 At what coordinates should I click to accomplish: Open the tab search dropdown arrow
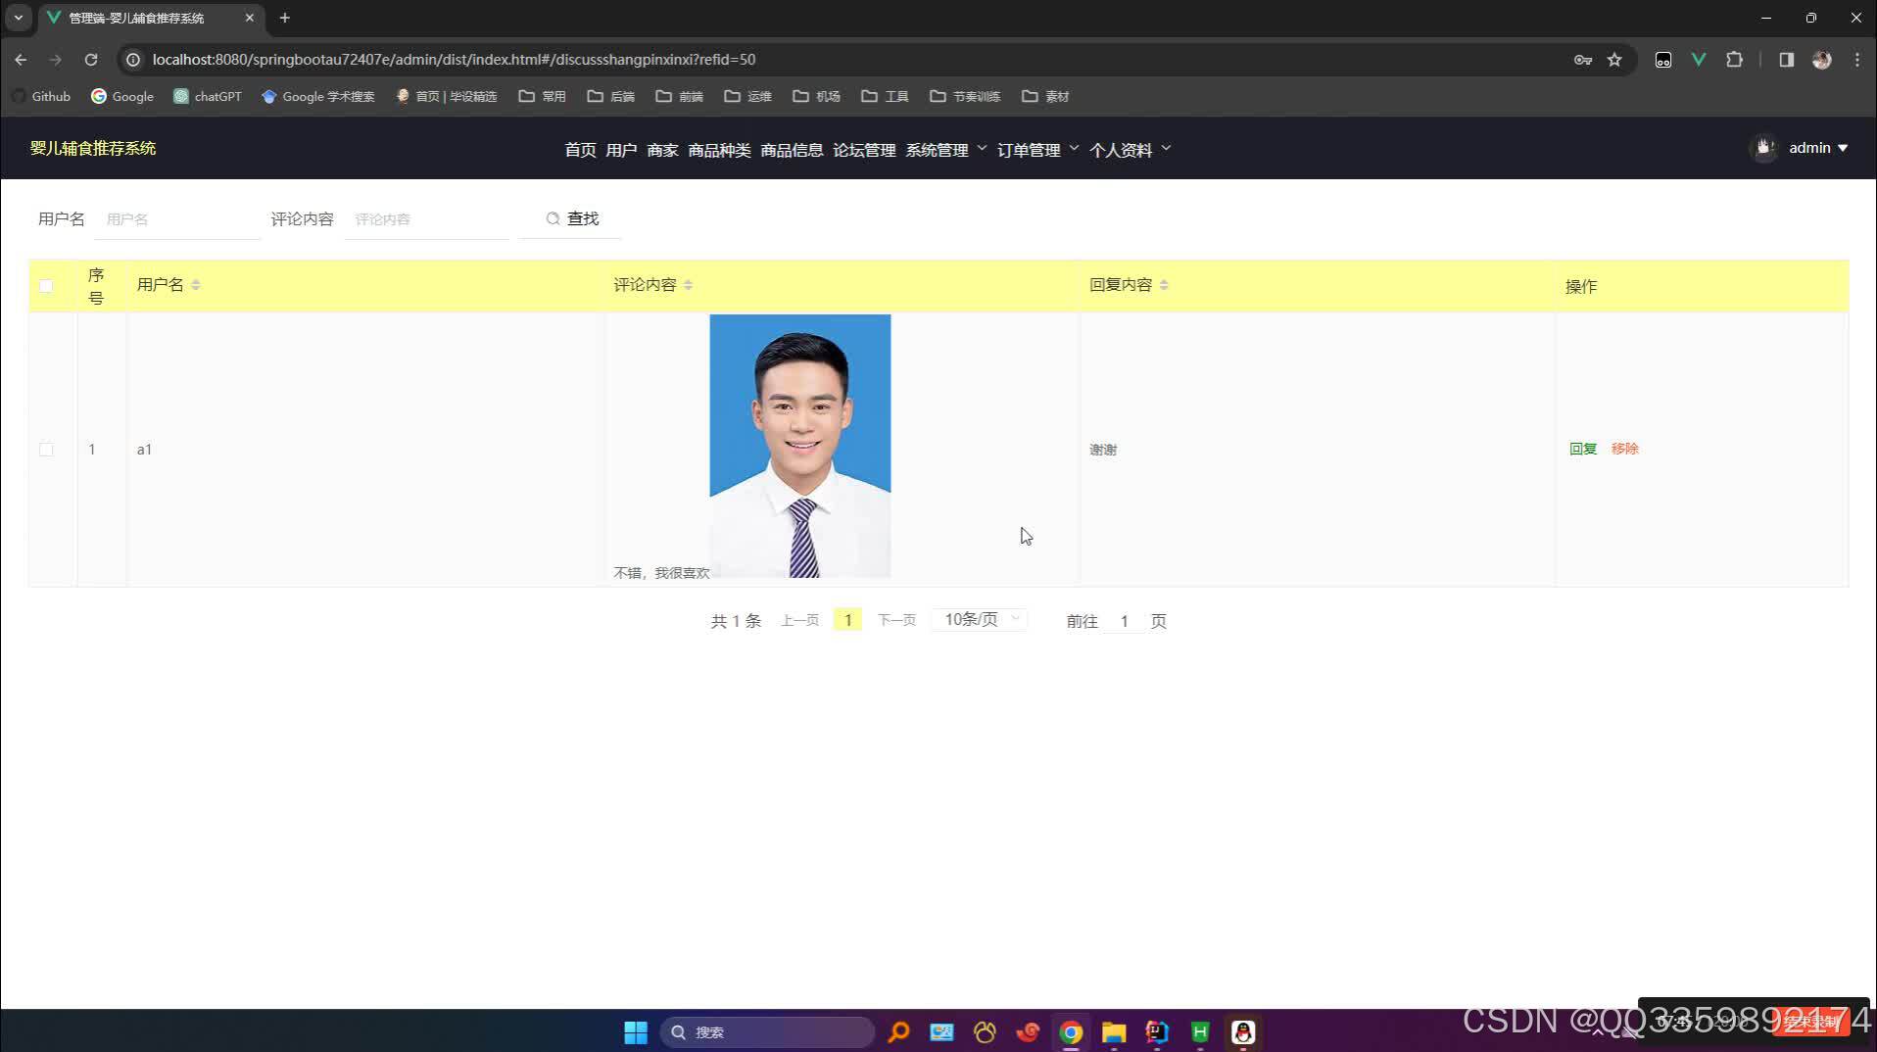[x=18, y=18]
